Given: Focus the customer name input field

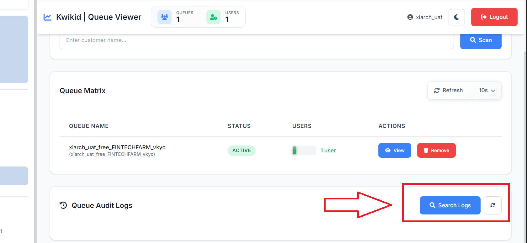Looking at the screenshot, I should click(256, 40).
